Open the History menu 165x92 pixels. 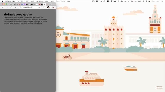[x=32, y=1]
